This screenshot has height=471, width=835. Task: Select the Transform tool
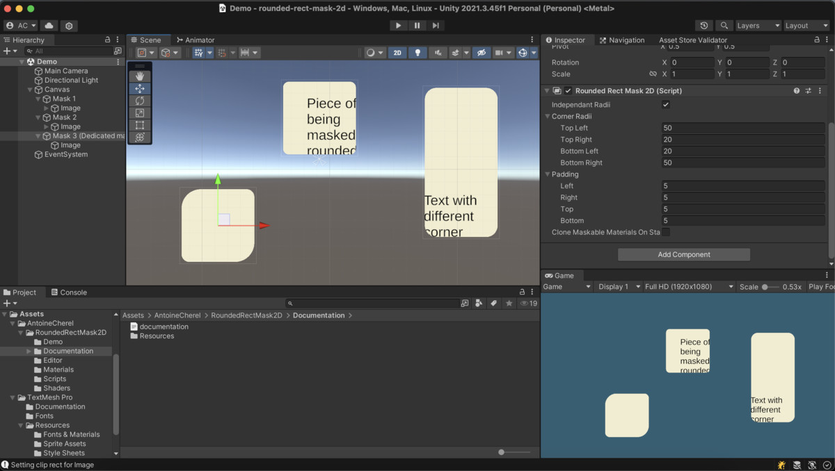tap(140, 138)
